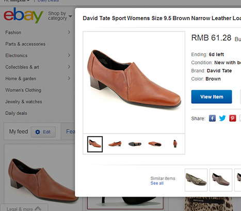Image resolution: width=241 pixels, height=211 pixels.
Task: Expand Electronics category submenu
Action: tap(69, 55)
